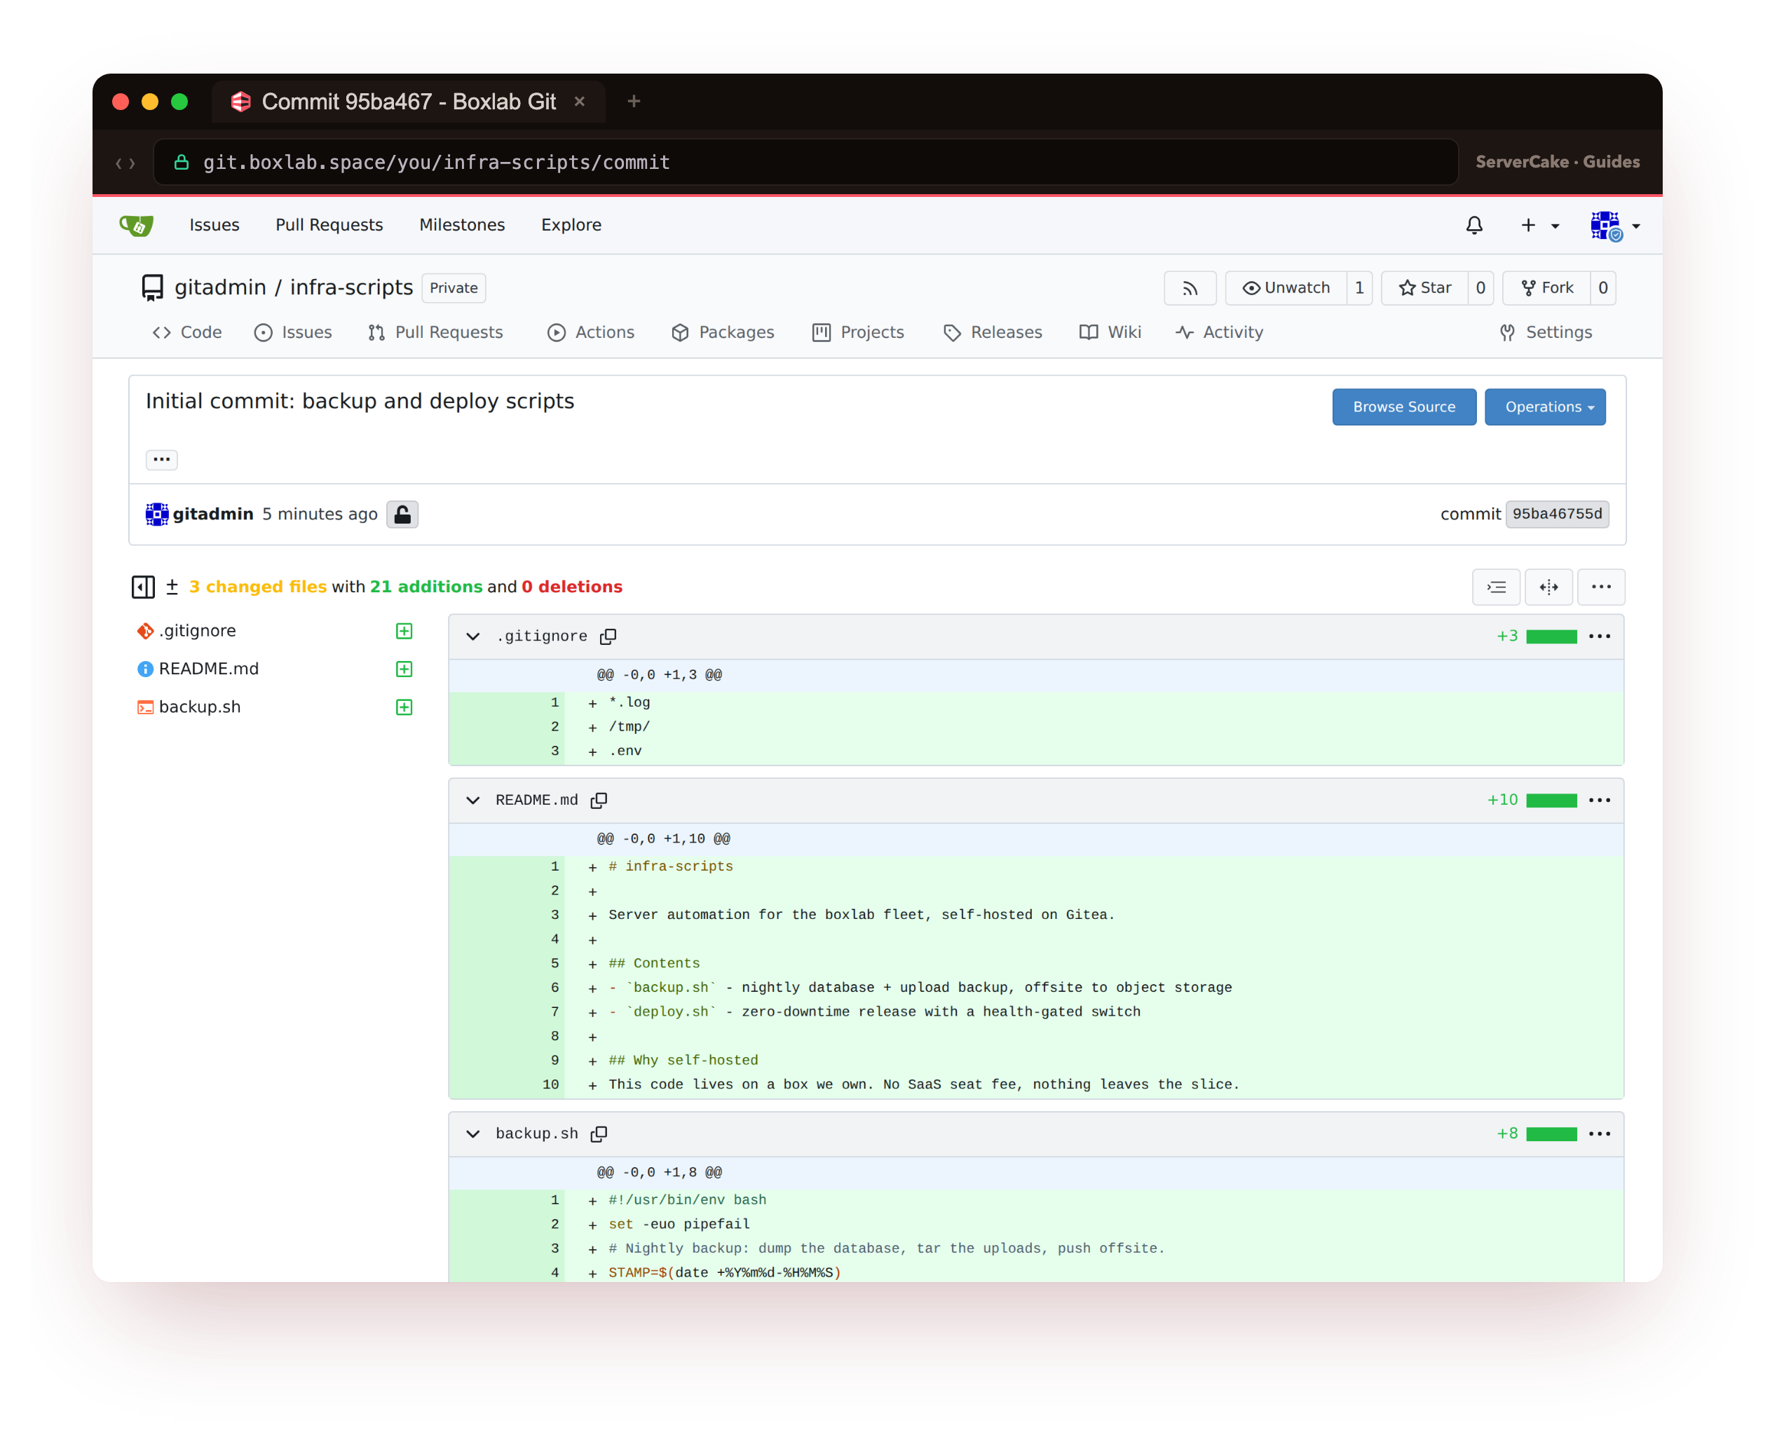Screen dimensions: 1784x1451
Task: Open the Releases tab
Action: click(993, 333)
